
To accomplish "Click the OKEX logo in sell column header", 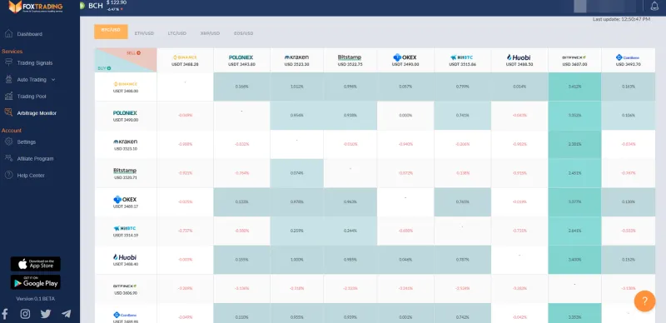I will point(405,57).
